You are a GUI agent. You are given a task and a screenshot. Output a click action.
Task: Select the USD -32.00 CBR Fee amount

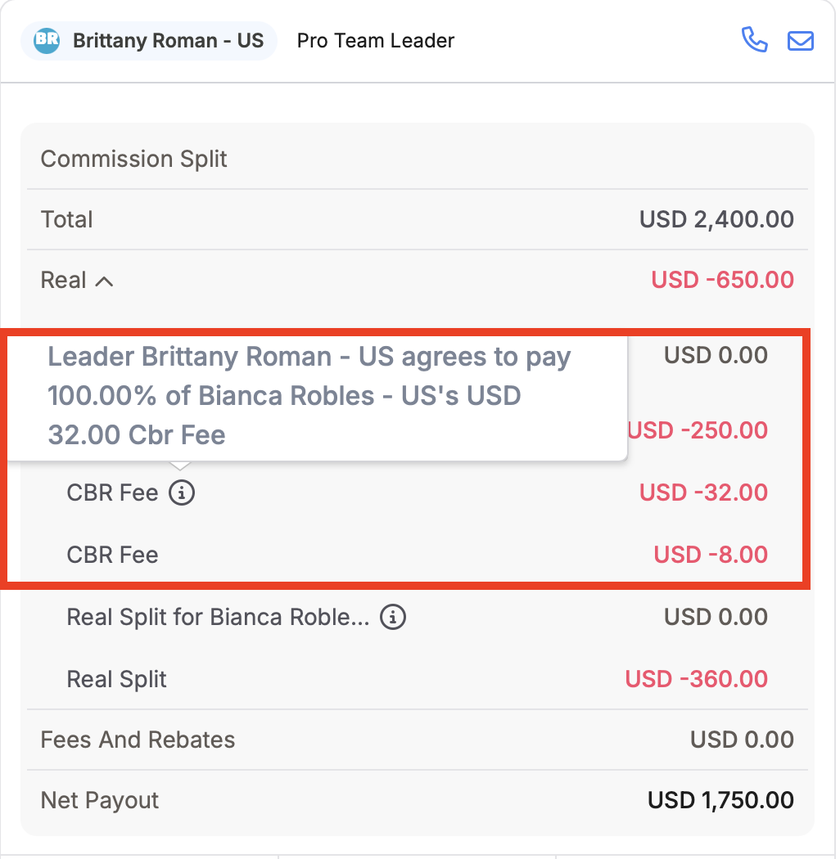(x=703, y=492)
